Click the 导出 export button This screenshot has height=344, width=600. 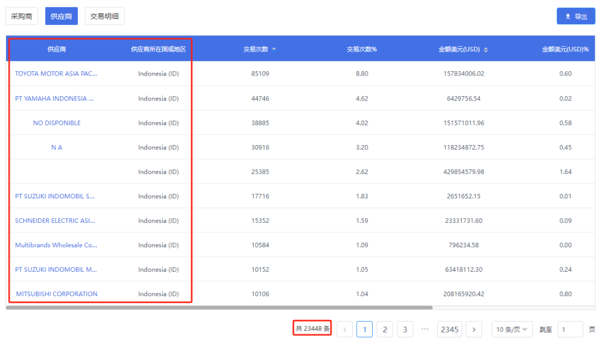(x=576, y=16)
